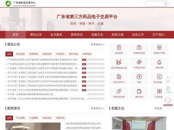Show the 二维码 QR code icon
The width and height of the screenshot is (174, 130).
(168, 88)
